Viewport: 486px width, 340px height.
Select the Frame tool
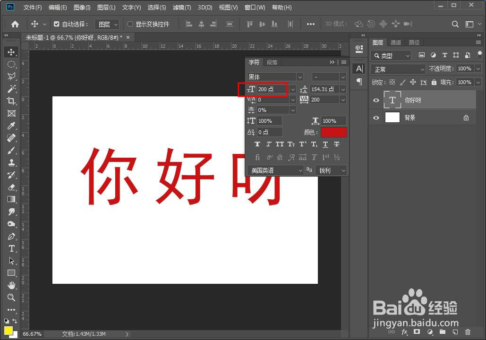tap(11, 113)
